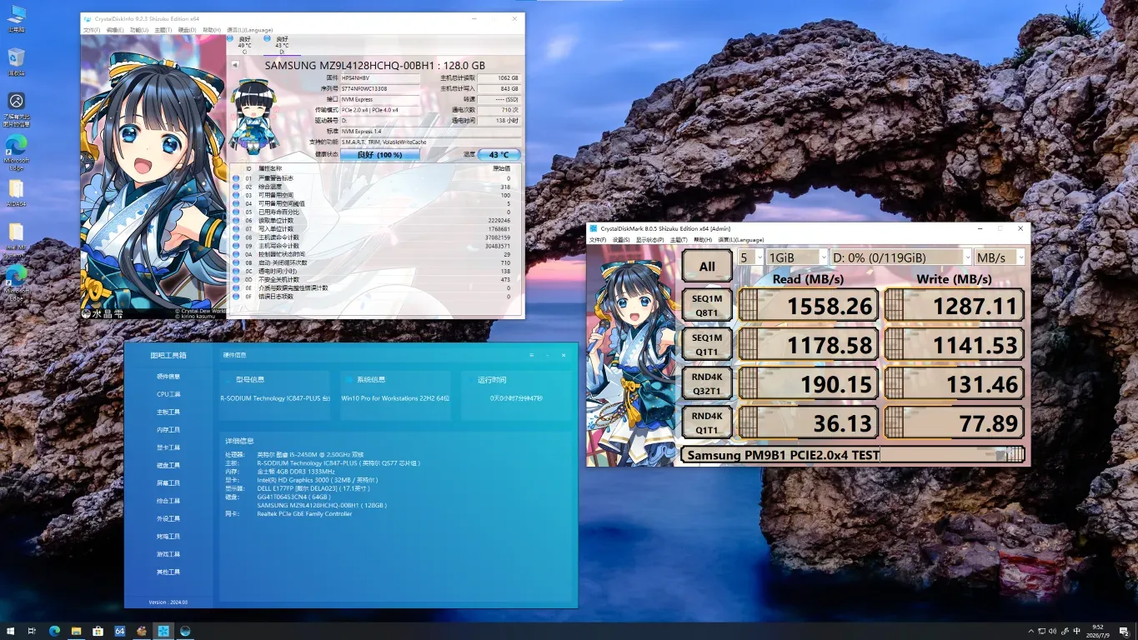
Task: Click transfer mode PCIe 2.0 x4 | PCIe 4.0 x4
Action: (x=379, y=110)
